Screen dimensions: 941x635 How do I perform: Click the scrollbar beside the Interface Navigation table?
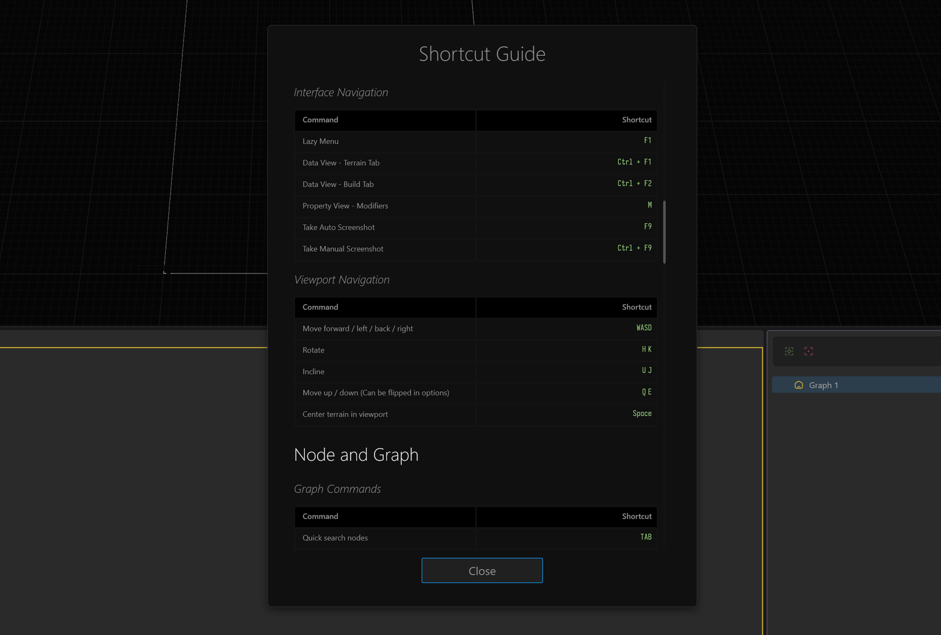(x=664, y=232)
